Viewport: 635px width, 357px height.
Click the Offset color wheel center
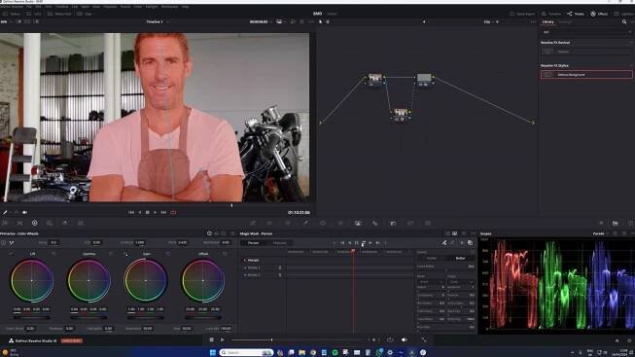(203, 280)
